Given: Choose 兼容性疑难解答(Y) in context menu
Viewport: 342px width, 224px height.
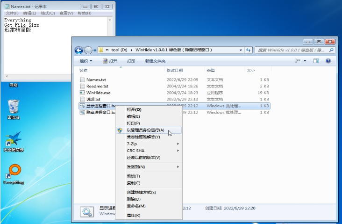Looking at the screenshot, I should click(x=149, y=137).
